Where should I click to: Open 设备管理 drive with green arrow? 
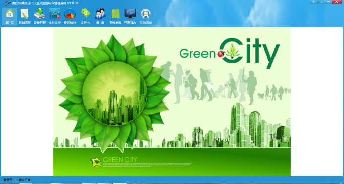(x=39, y=17)
